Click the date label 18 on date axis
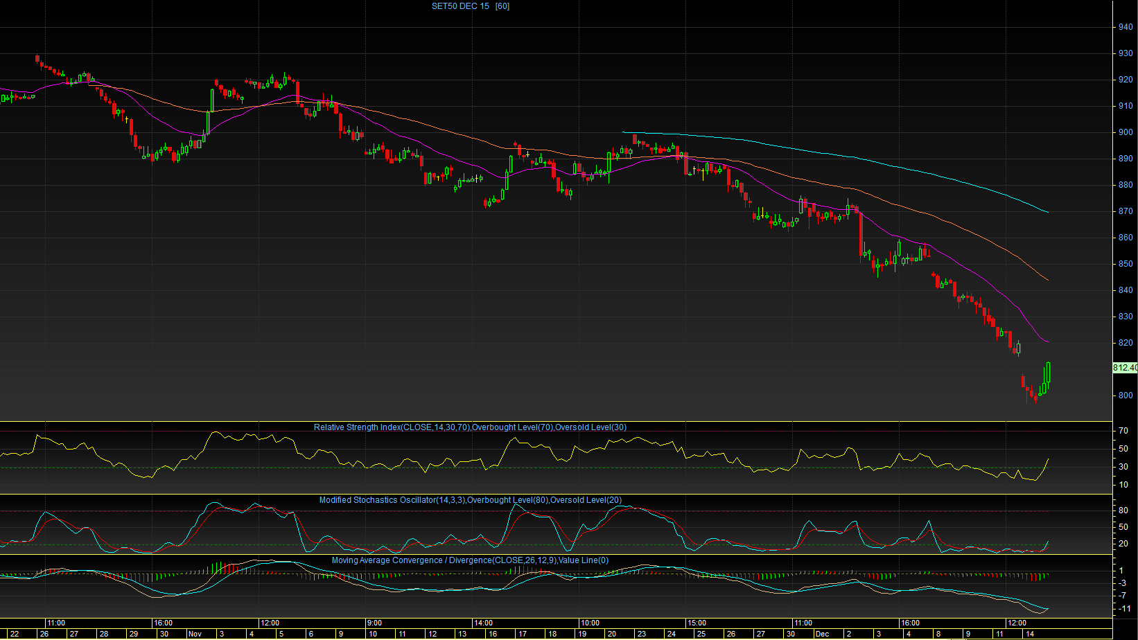This screenshot has height=640, width=1138. [552, 634]
